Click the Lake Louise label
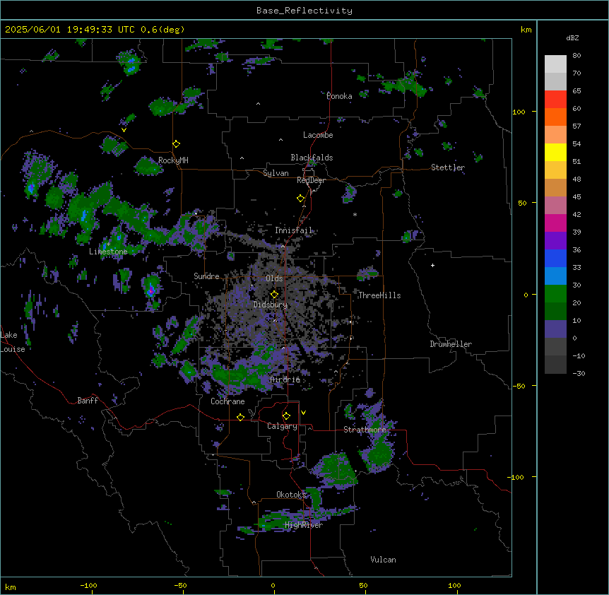The width and height of the screenshot is (609, 595). click(x=13, y=342)
